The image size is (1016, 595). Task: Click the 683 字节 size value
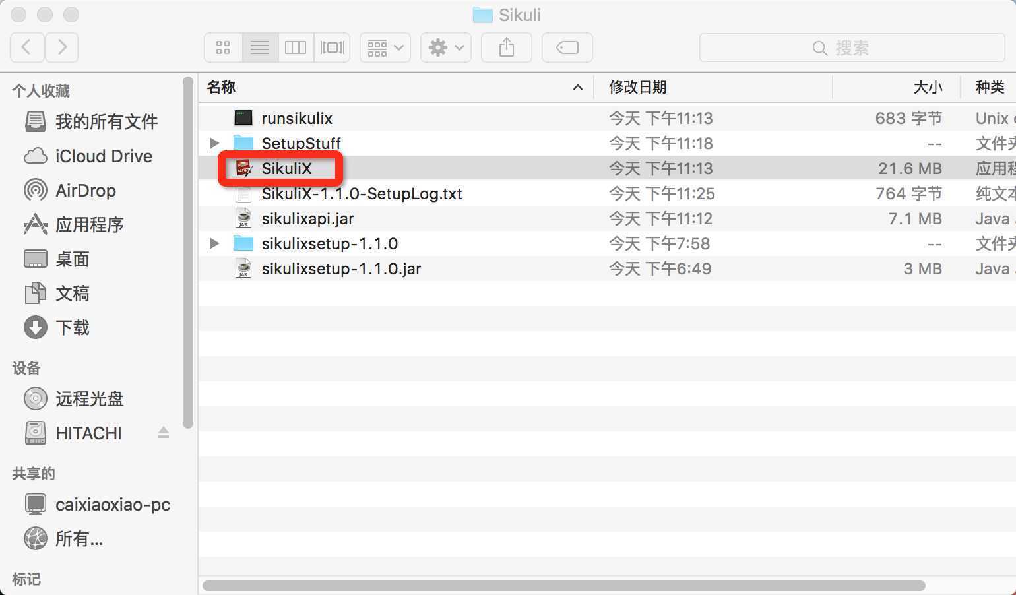pyautogui.click(x=908, y=118)
